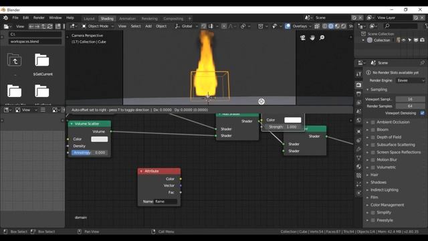Open the Object Data properties tab (triangle icon)
428x241 pixels.
point(358,158)
